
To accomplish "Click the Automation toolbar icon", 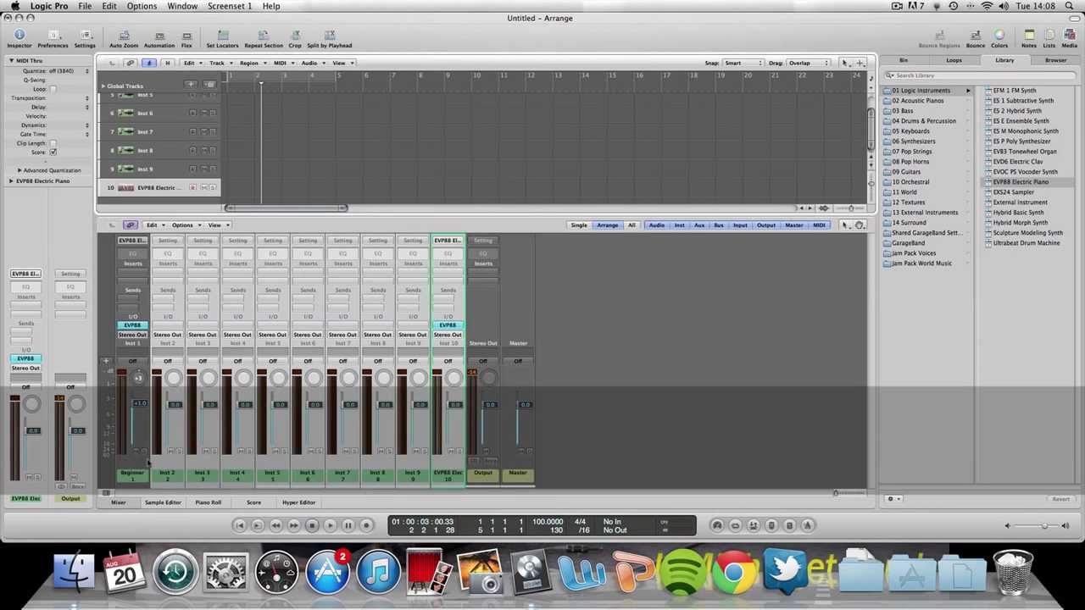I will click(159, 37).
